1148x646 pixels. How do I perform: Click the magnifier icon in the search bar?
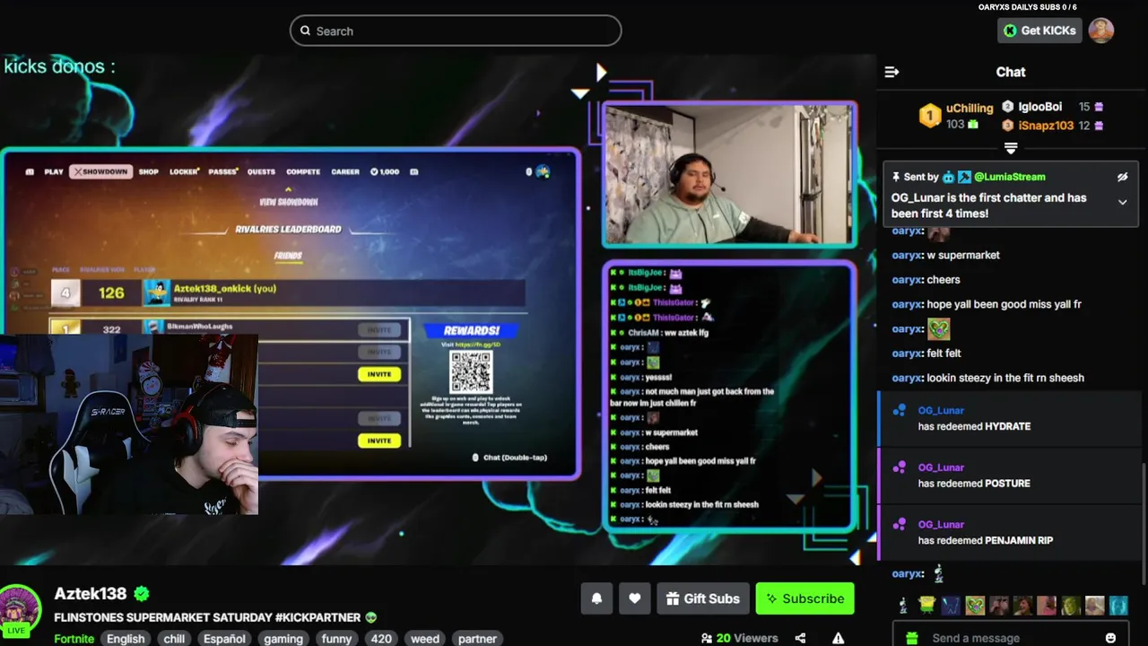pyautogui.click(x=305, y=31)
